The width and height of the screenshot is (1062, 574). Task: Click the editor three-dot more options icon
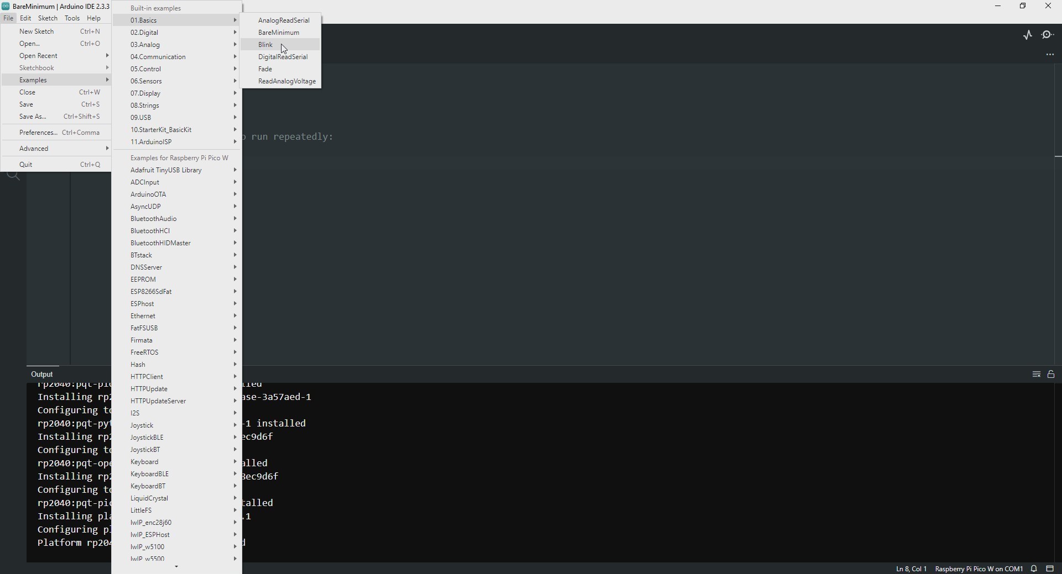pos(1050,55)
